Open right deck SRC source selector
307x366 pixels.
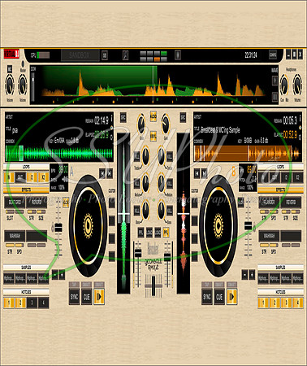click(x=183, y=118)
